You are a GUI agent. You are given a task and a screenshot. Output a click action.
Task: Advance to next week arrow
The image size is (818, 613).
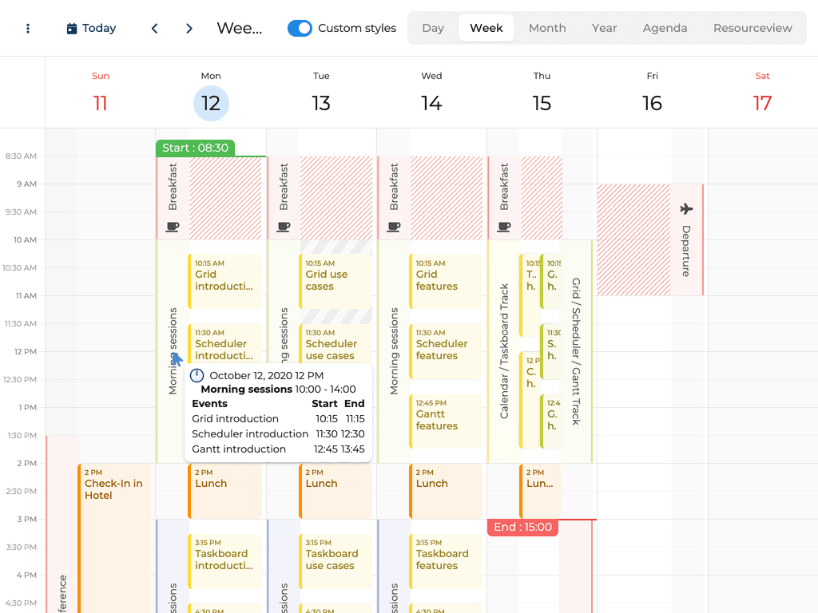pos(189,29)
